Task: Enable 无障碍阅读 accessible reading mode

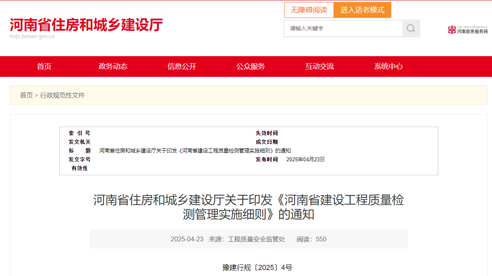Action: [309, 10]
